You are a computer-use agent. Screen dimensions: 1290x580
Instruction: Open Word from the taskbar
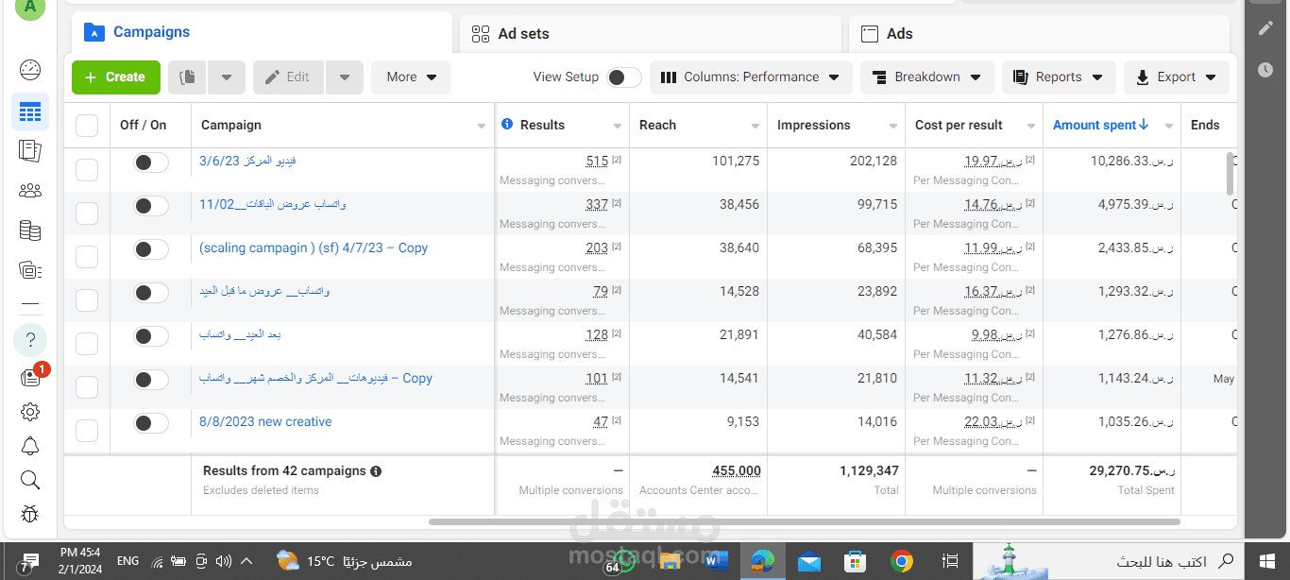click(x=717, y=562)
